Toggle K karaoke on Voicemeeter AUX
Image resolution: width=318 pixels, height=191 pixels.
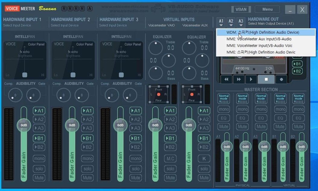pos(204,159)
